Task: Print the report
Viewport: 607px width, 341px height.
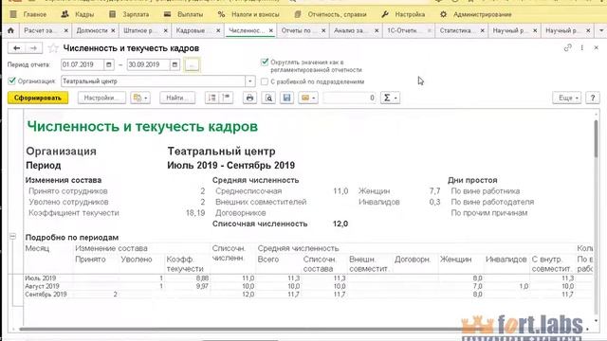Action: point(249,98)
